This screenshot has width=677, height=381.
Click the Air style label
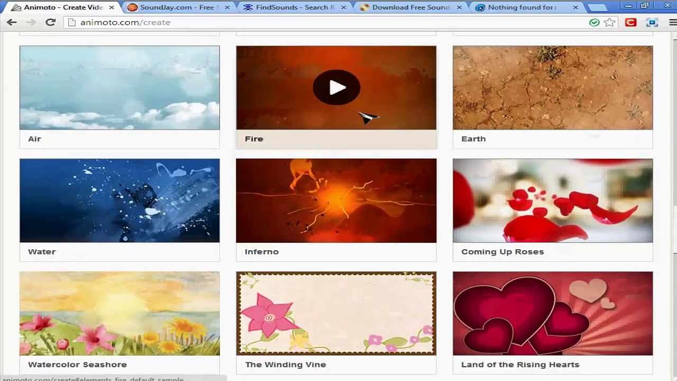point(34,139)
